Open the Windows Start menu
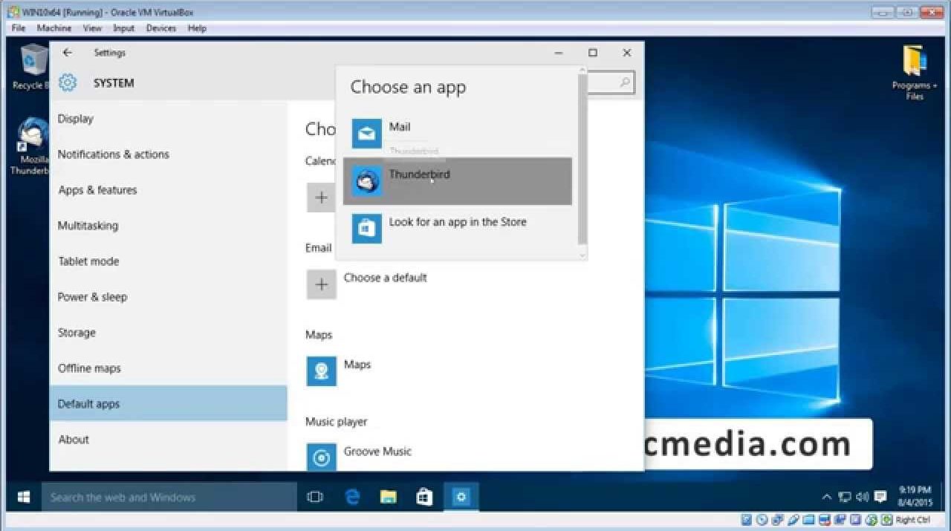Image resolution: width=951 pixels, height=531 pixels. point(24,497)
